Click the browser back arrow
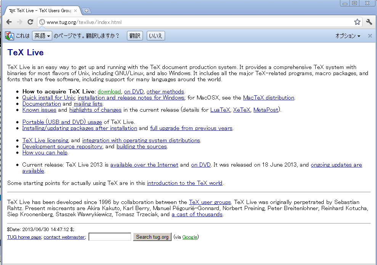Screen dimensions: 377x265 pyautogui.click(x=9, y=22)
